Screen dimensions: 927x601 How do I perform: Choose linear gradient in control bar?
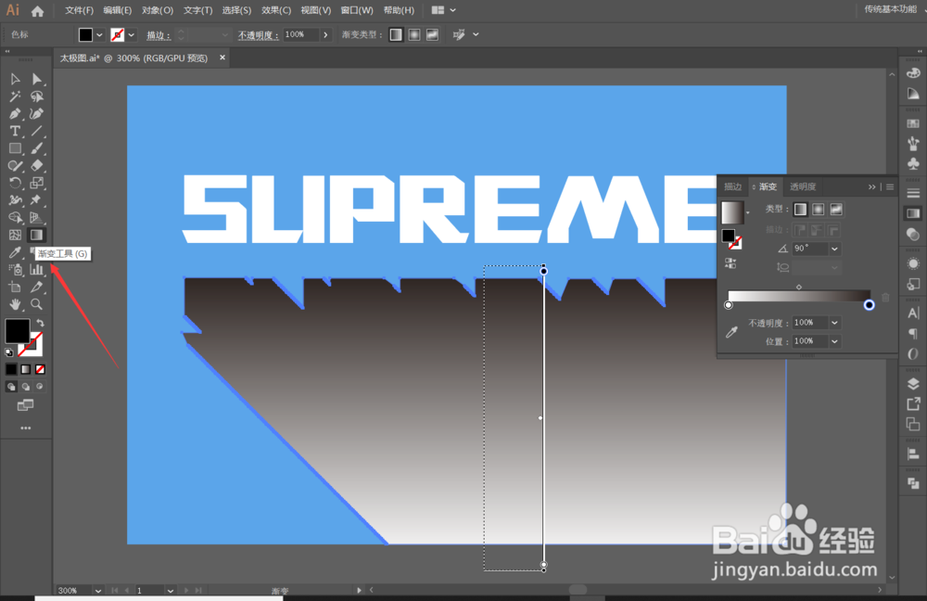click(396, 35)
